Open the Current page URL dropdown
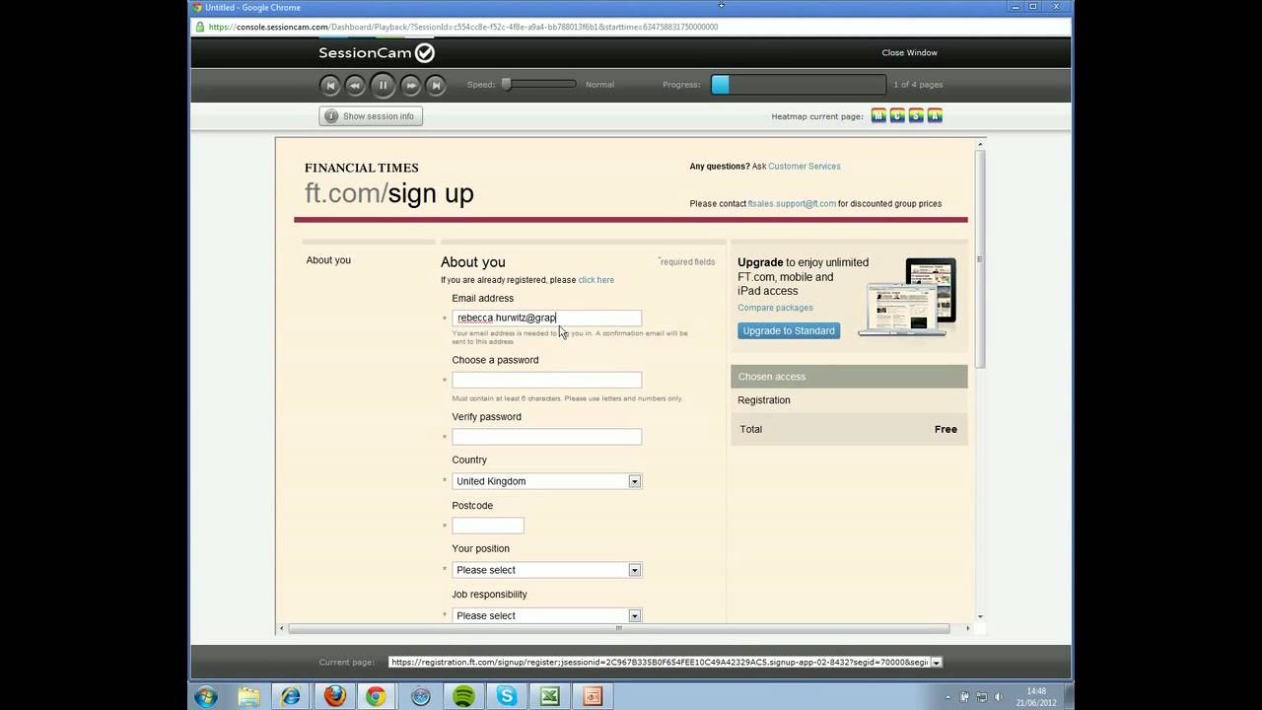 pos(936,663)
